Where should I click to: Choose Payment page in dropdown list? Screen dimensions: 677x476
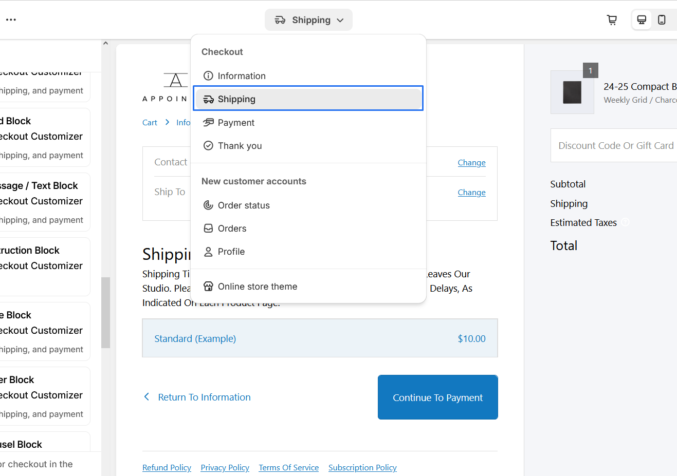pos(236,123)
